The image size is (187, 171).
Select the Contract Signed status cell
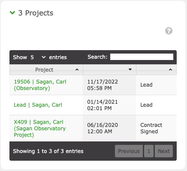pos(156,128)
